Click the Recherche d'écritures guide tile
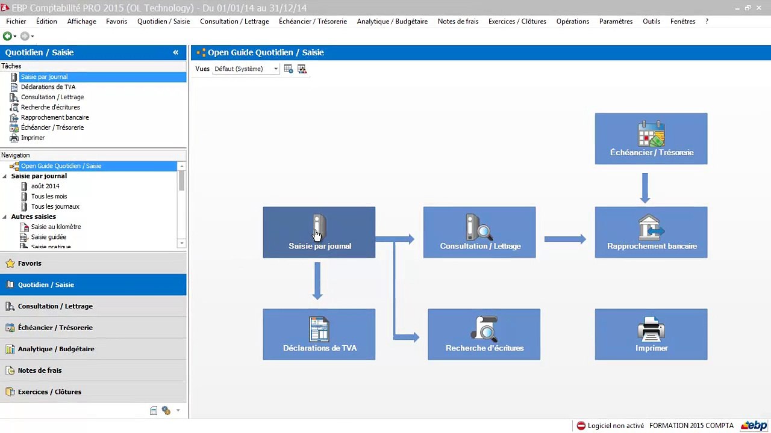The width and height of the screenshot is (771, 433). pos(484,334)
